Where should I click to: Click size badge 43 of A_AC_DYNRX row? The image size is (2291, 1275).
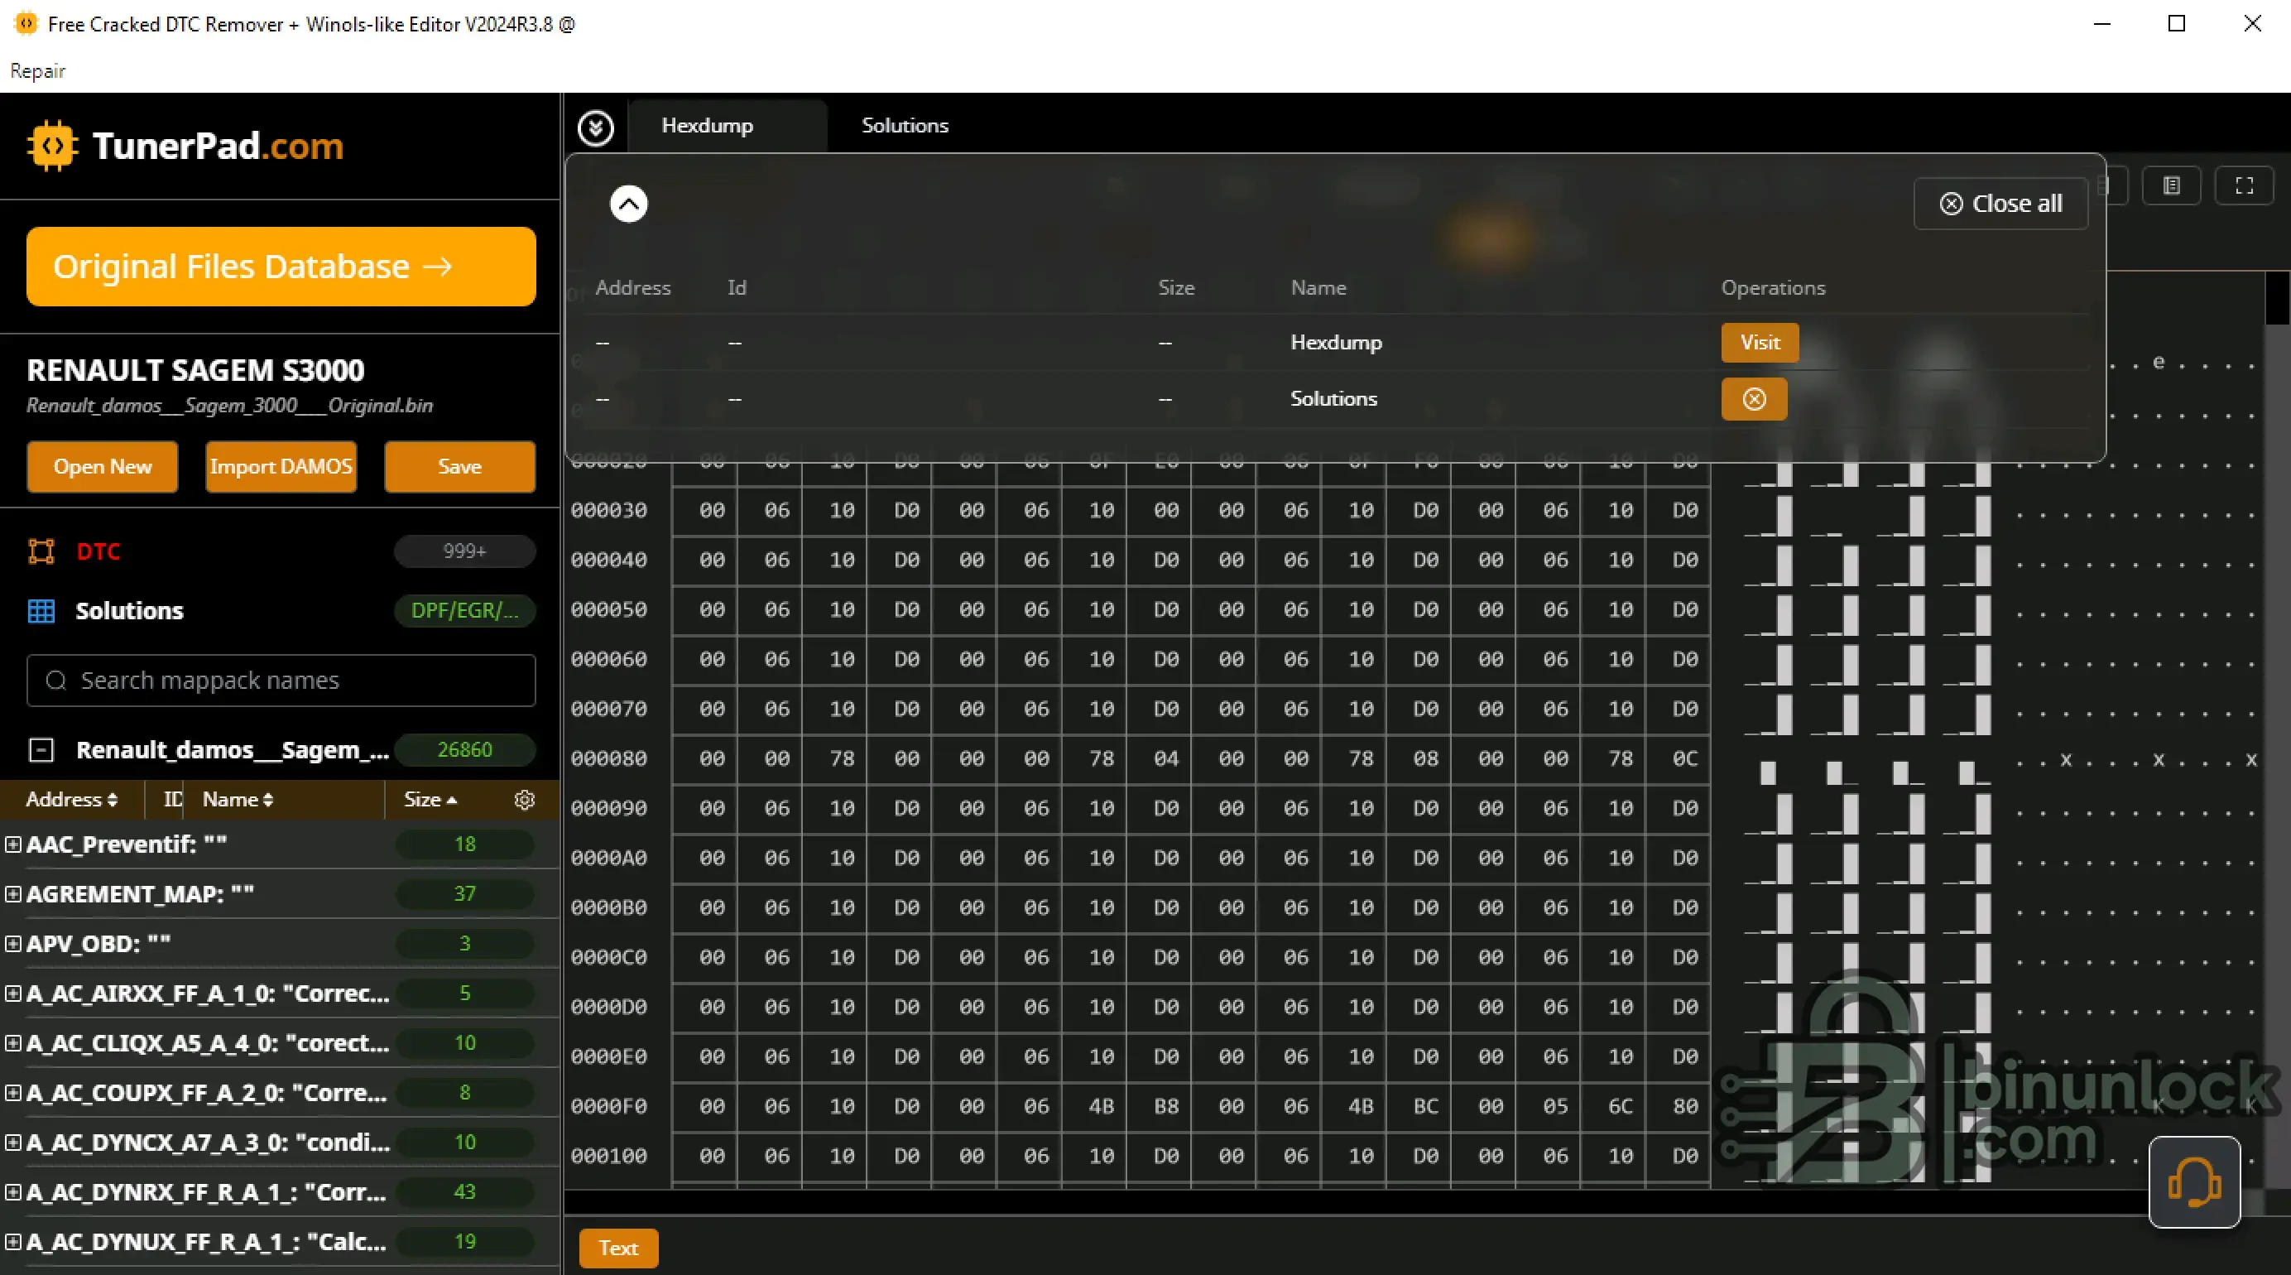point(465,1192)
